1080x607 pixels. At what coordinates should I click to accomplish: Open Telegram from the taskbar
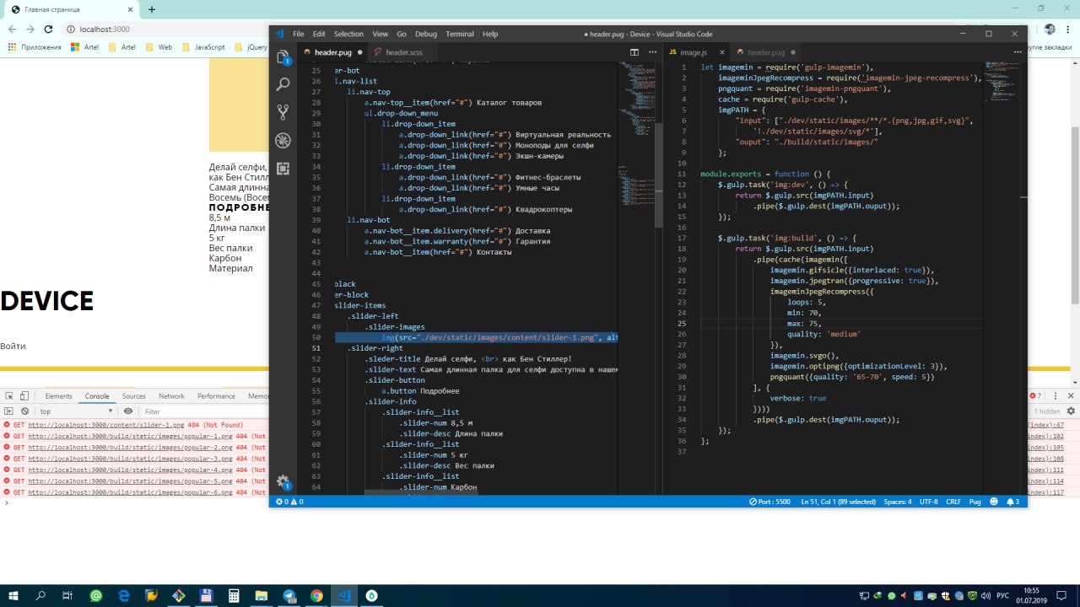(289, 595)
